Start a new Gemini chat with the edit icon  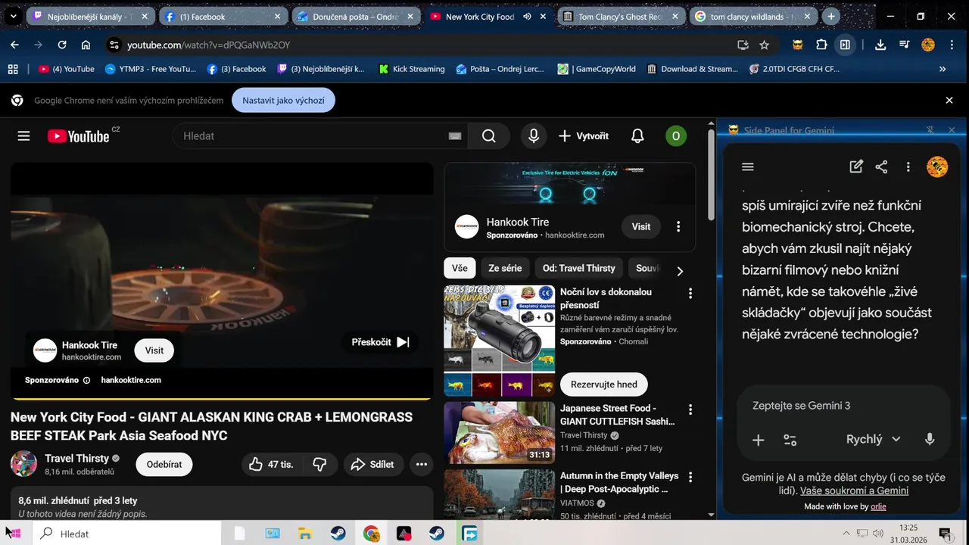(x=856, y=167)
